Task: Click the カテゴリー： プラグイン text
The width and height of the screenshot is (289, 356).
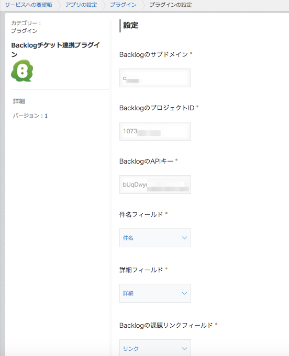Action: pos(26,27)
